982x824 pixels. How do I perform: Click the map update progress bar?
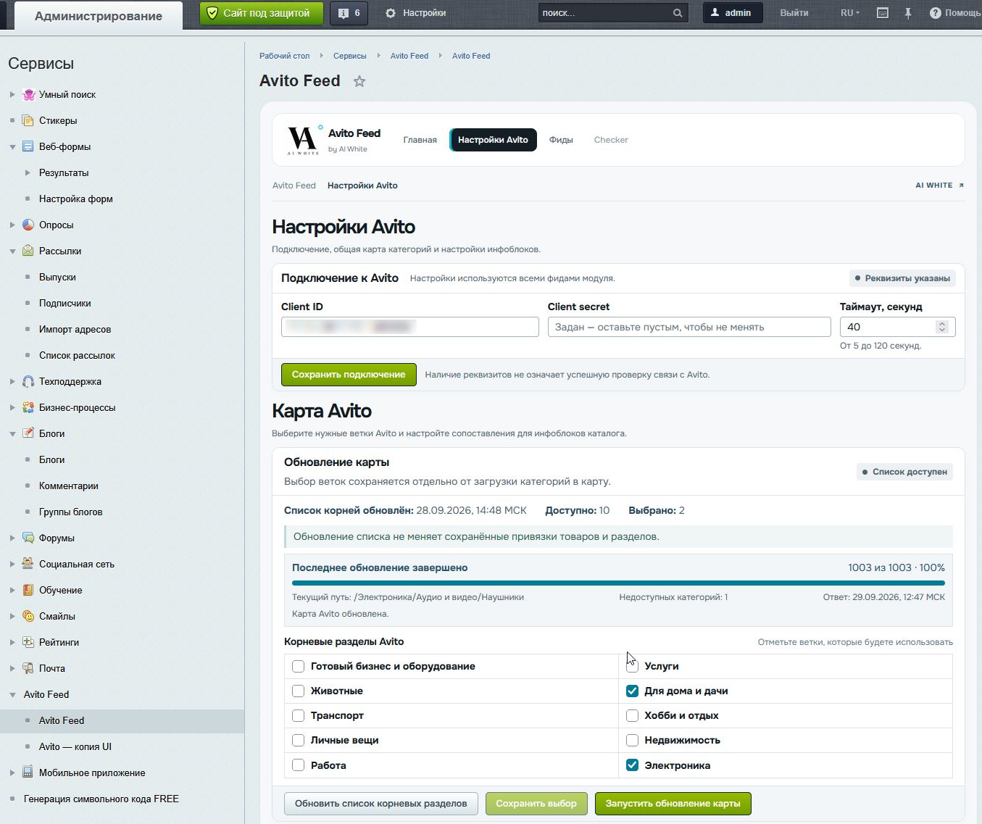tap(618, 583)
